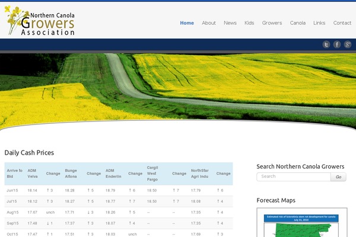Open the Canola menu item
Image resolution: width=356 pixels, height=237 pixels.
click(298, 23)
